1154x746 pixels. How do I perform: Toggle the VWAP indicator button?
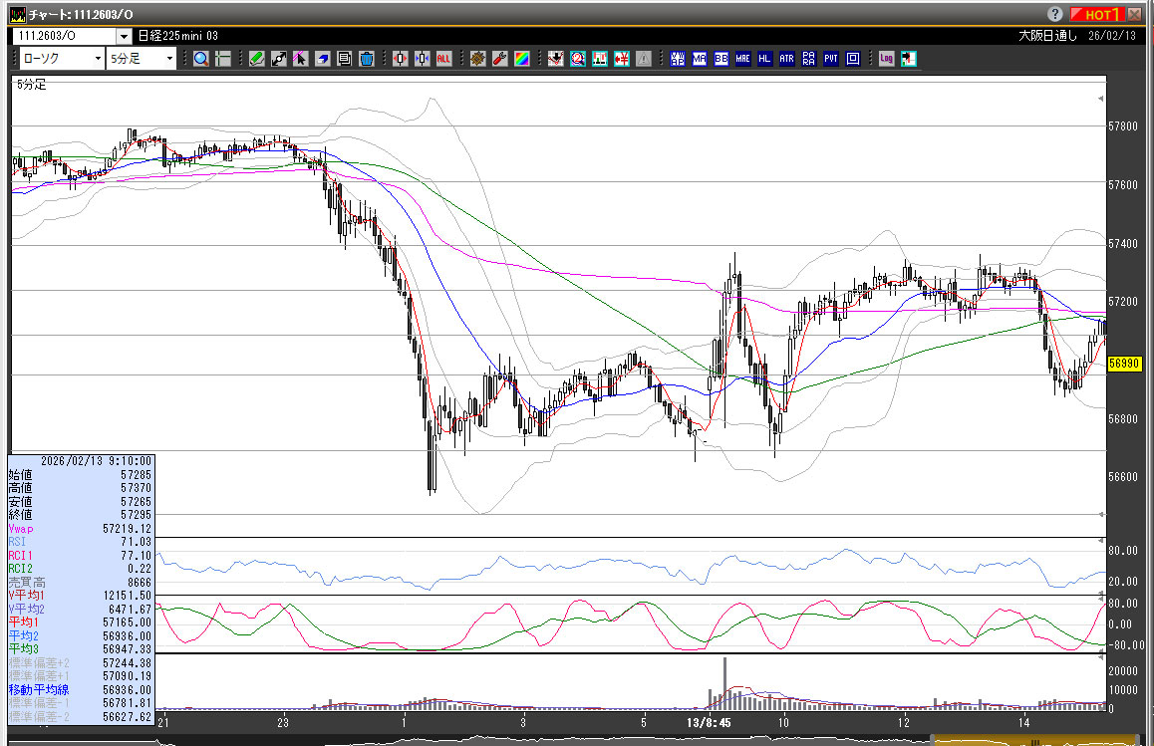[x=678, y=59]
